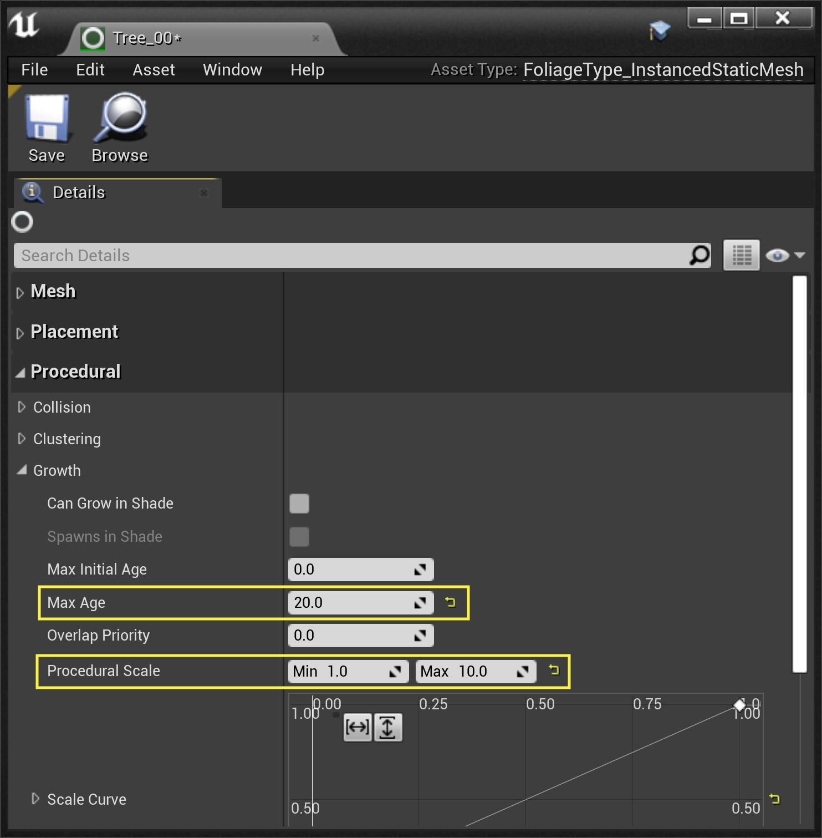This screenshot has height=838, width=822.
Task: Click the Procedural Scale property label
Action: 104,671
